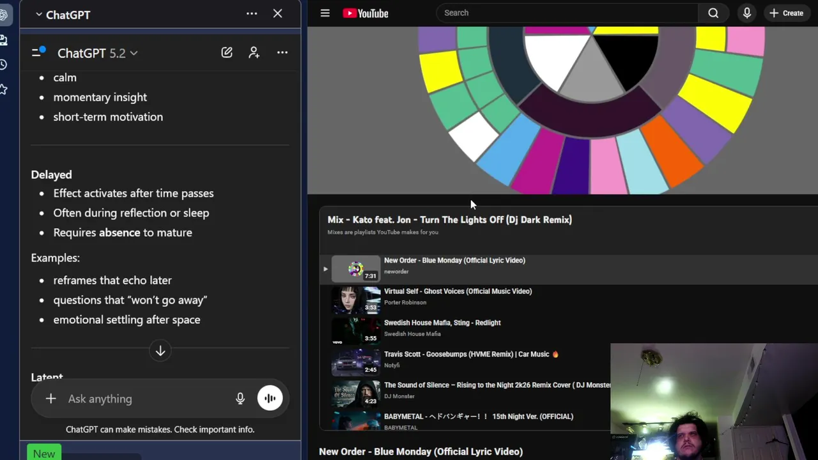The width and height of the screenshot is (818, 460).
Task: Play The Sound of Silence remix cover
Action: 497,385
